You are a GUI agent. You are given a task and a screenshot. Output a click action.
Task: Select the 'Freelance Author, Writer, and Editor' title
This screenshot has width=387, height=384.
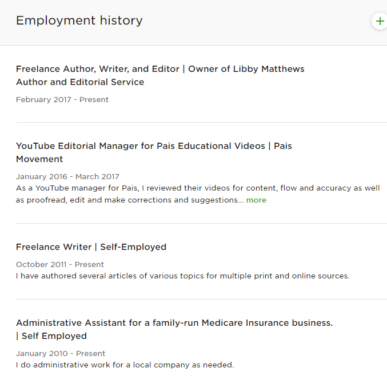[x=98, y=69]
